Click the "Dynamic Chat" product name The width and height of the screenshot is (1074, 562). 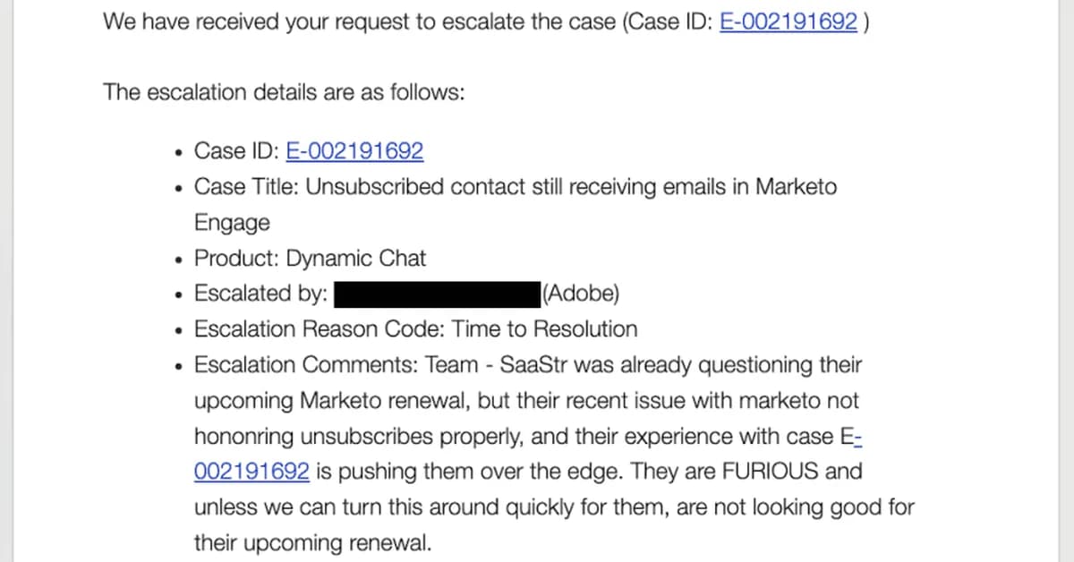point(356,259)
